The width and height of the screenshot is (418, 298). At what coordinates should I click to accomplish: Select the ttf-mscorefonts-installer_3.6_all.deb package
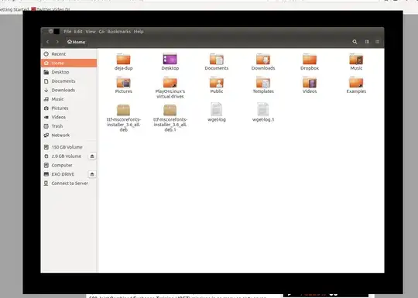(123, 118)
